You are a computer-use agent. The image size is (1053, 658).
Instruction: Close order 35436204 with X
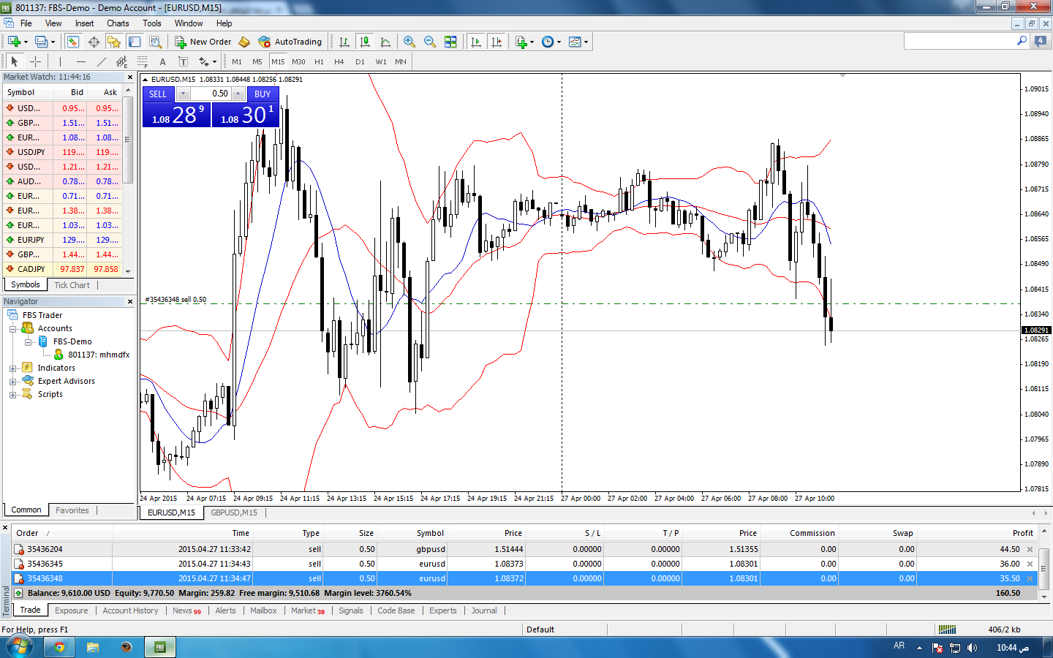coord(1030,549)
